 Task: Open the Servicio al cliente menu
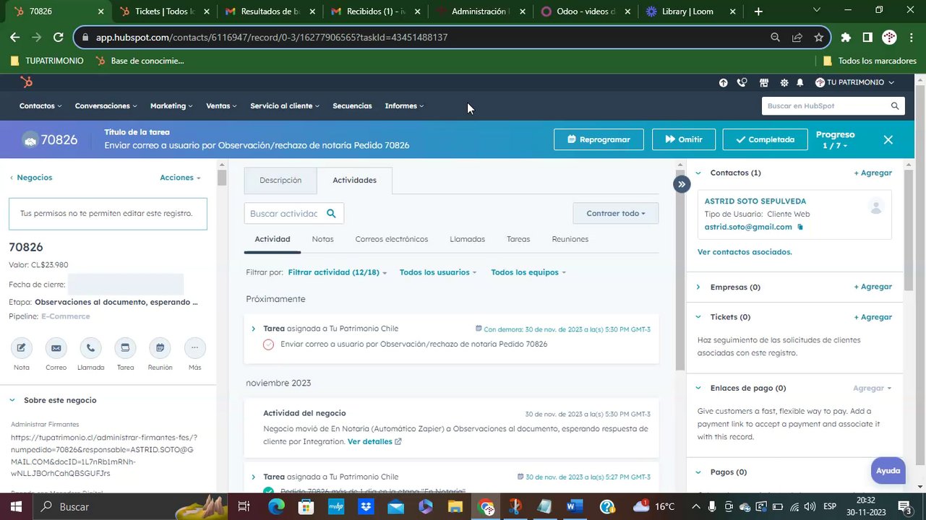[x=285, y=105]
